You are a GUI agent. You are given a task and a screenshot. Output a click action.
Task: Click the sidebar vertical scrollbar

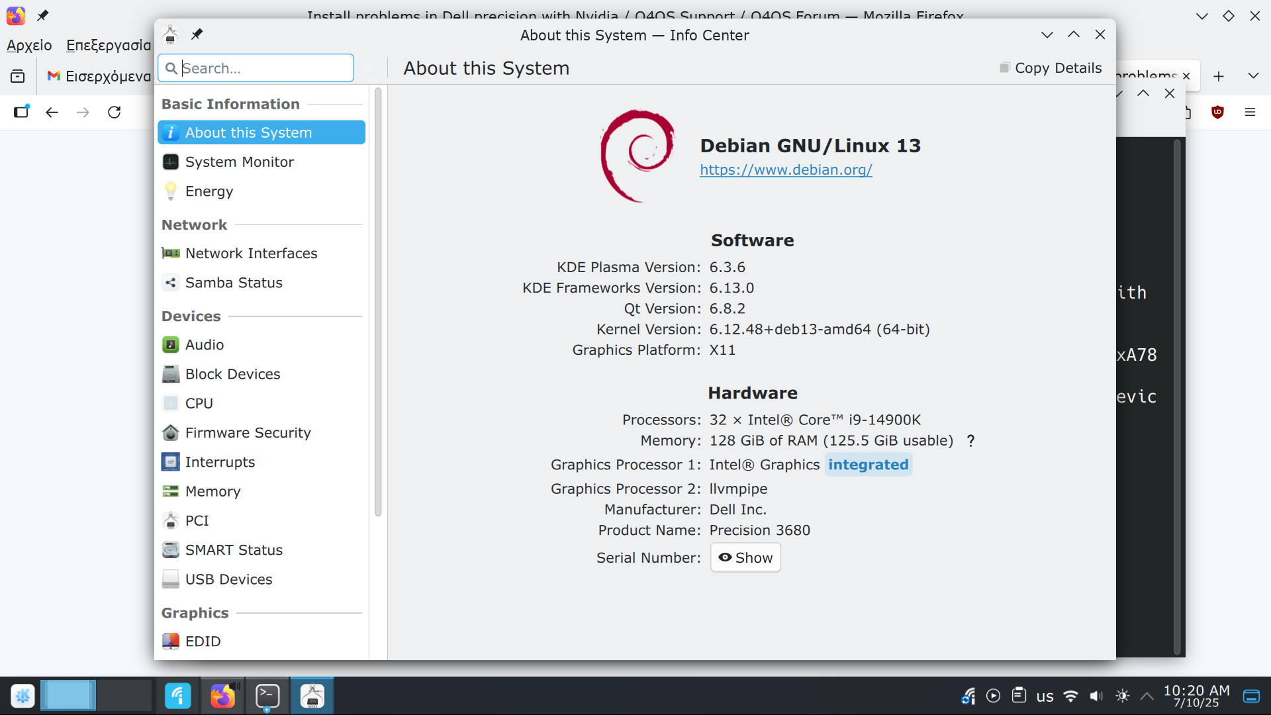click(378, 301)
